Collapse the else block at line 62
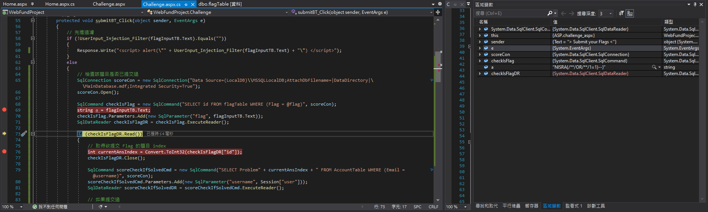The image size is (708, 212). point(33,62)
